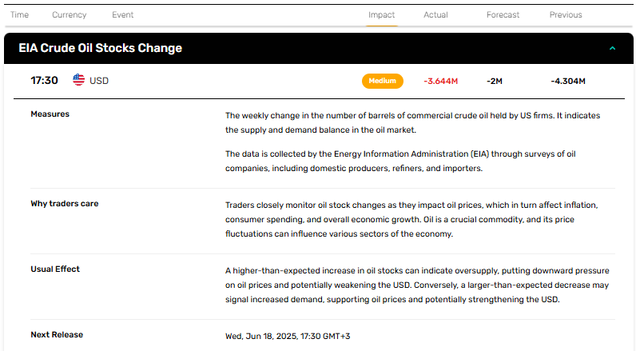Click the previous value -4.304M

(x=568, y=82)
